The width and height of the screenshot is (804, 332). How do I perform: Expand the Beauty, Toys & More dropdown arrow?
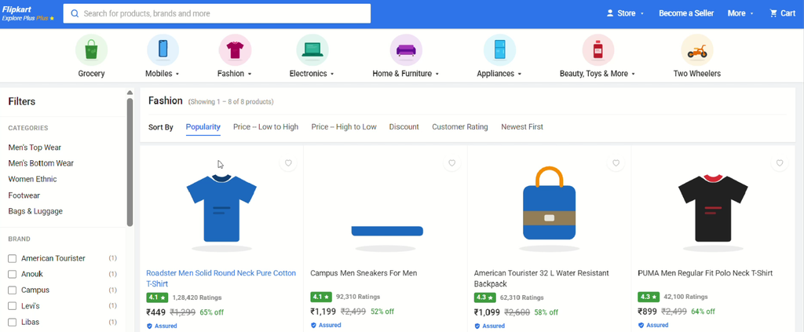click(634, 75)
